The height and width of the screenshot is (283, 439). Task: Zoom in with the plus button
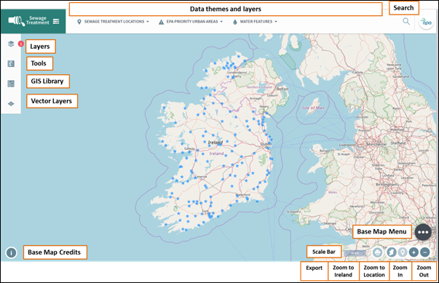(x=414, y=252)
